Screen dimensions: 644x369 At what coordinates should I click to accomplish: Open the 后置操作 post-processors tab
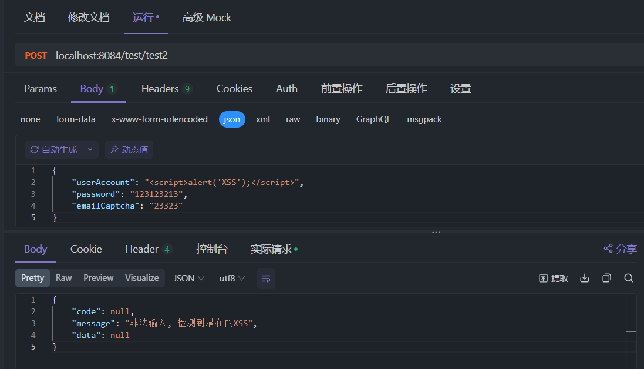coord(406,89)
